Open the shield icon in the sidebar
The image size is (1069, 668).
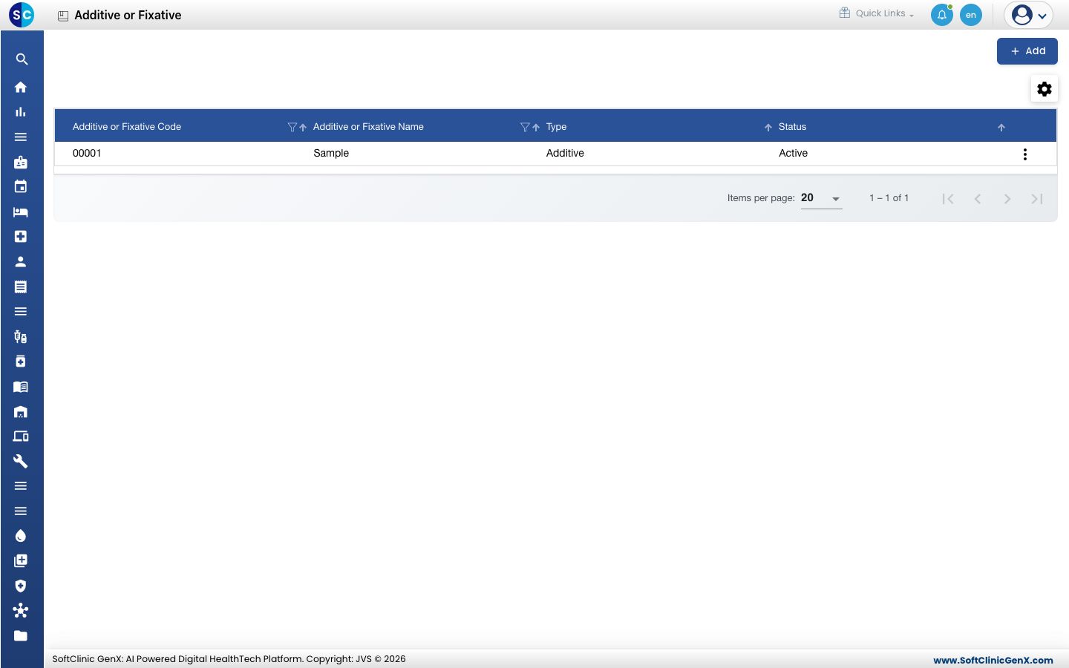click(21, 586)
